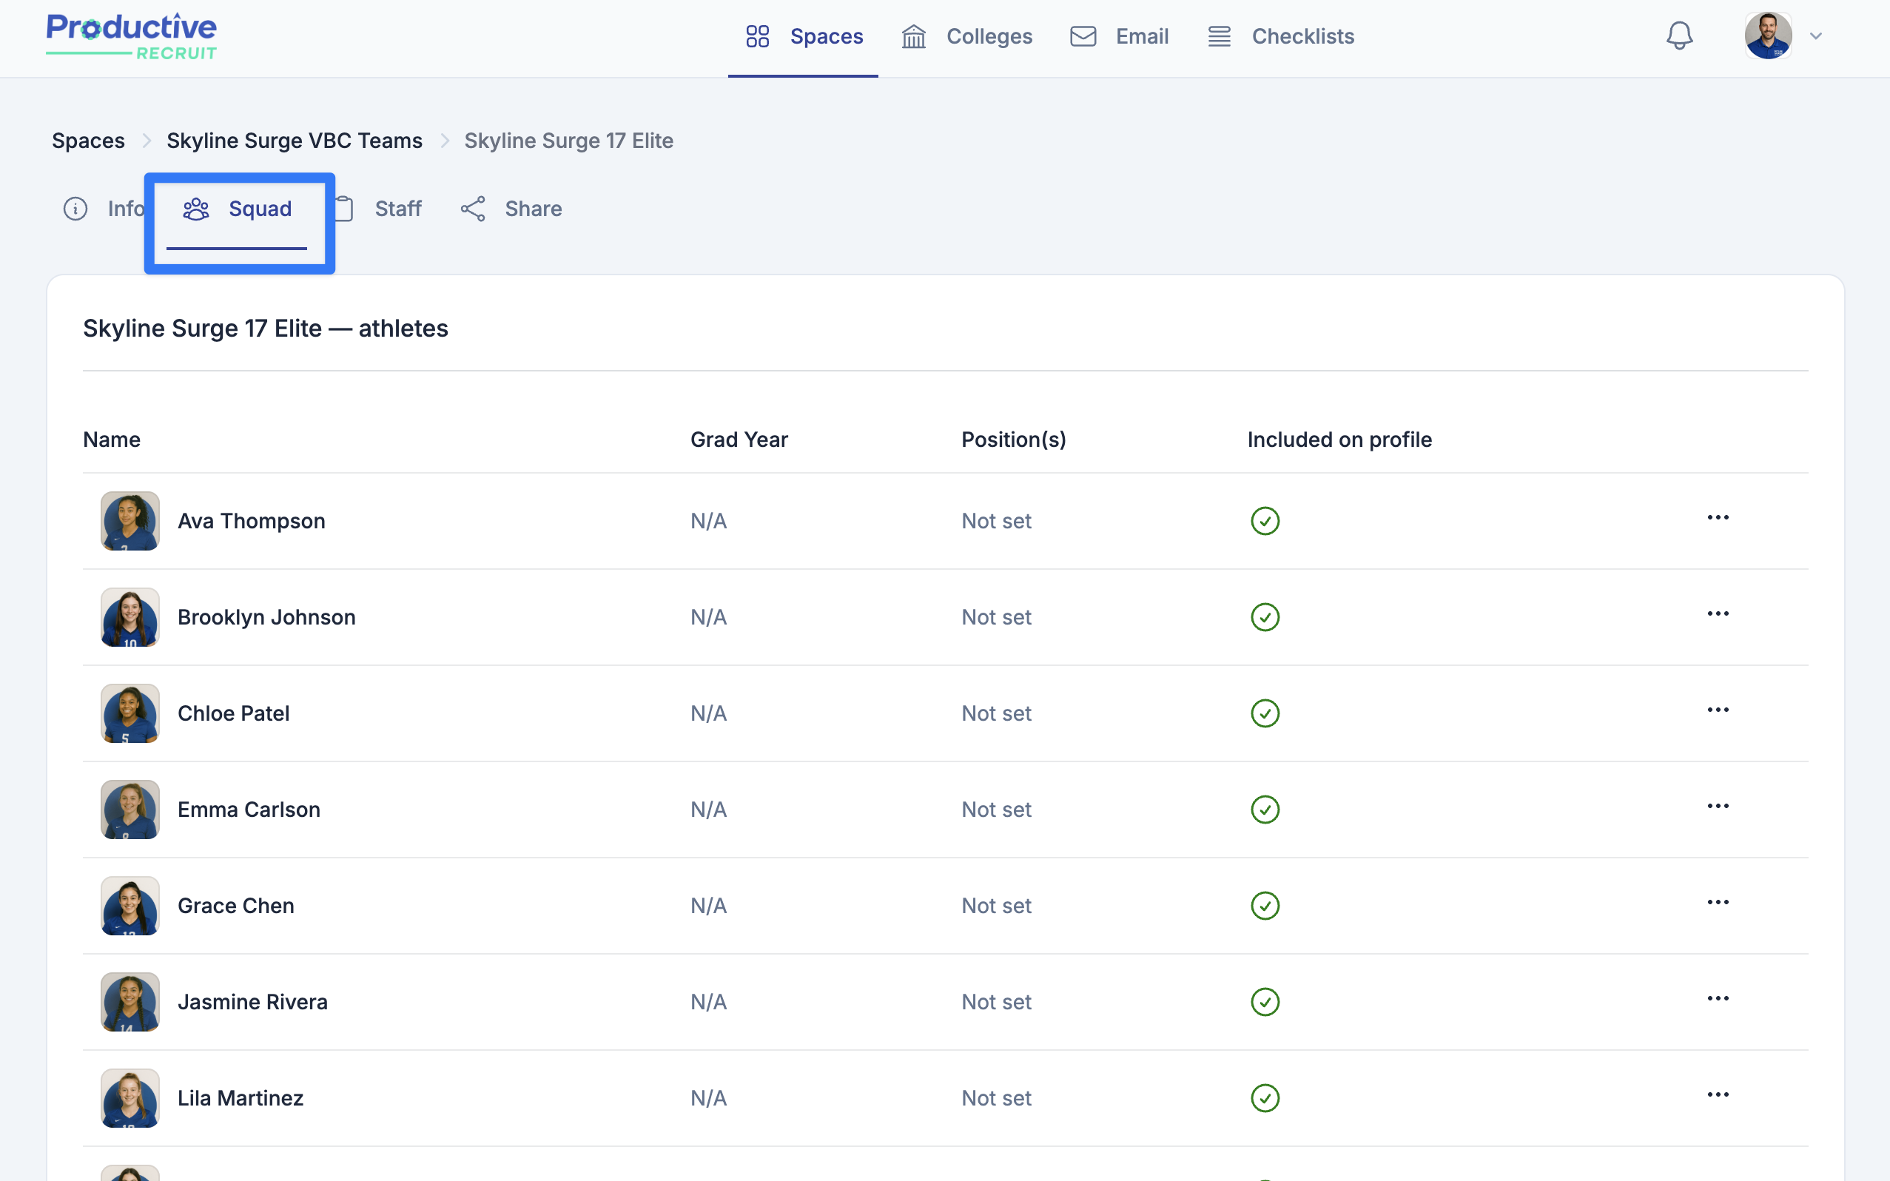Open the Colleges nav tab

click(966, 37)
